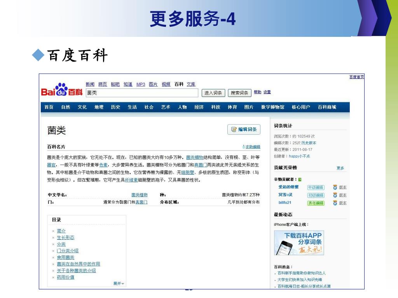
Task: Click the search box containing 菌类
Action: (x=142, y=93)
